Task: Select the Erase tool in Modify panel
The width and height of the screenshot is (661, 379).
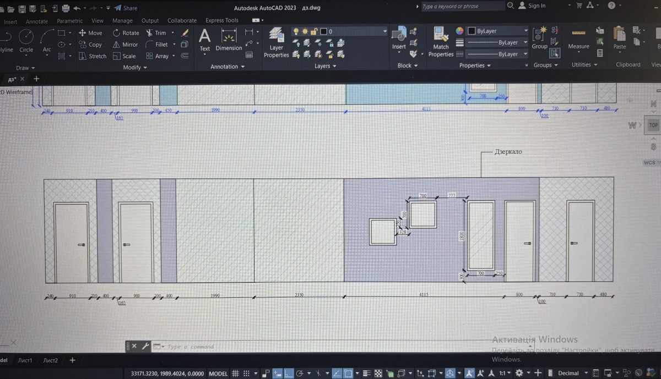Action: (x=185, y=33)
